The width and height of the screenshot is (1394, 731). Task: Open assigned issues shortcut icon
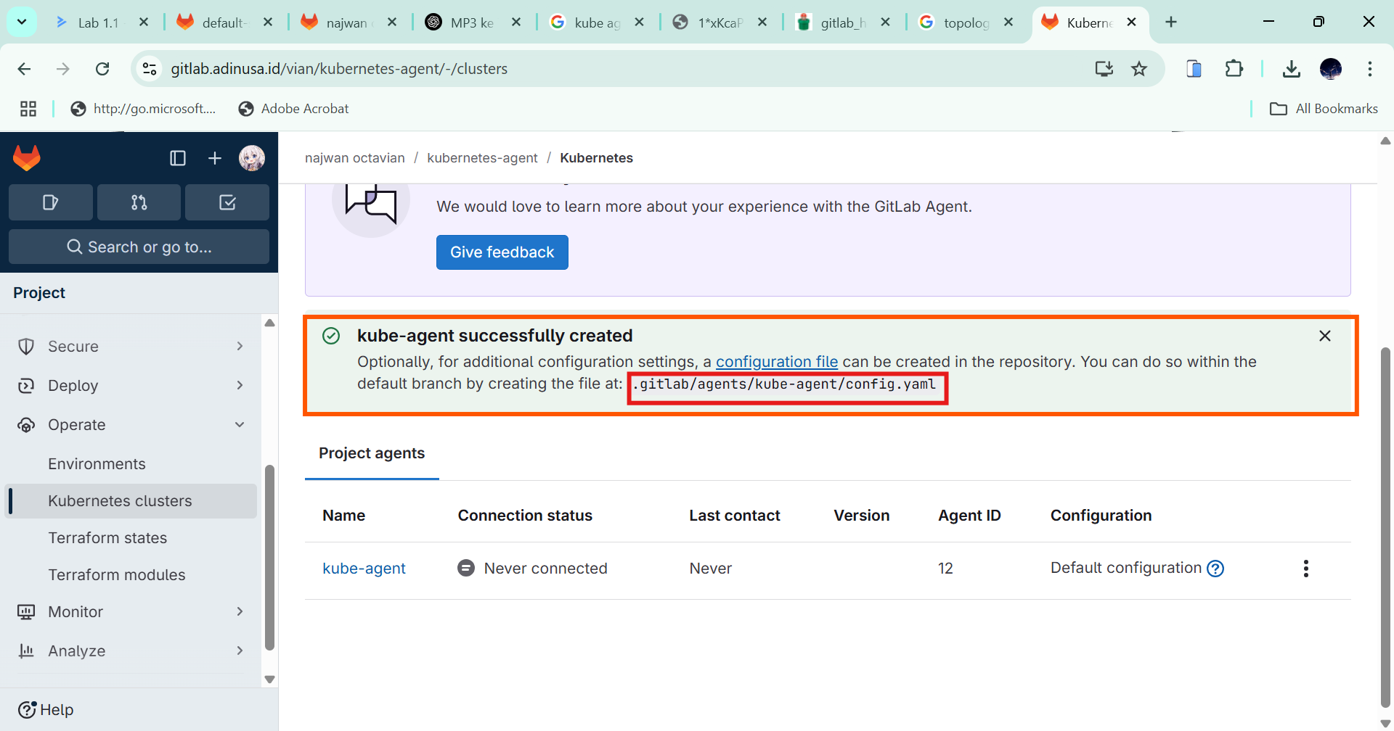click(51, 202)
